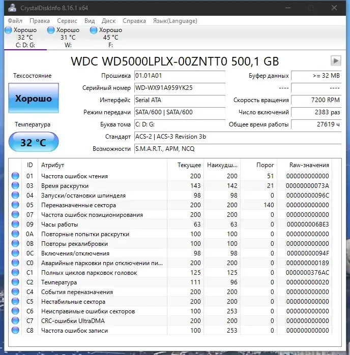Viewport: 350px width, 355px height.
Task: Select the Часы работы attribute row
Action: [x=170, y=224]
